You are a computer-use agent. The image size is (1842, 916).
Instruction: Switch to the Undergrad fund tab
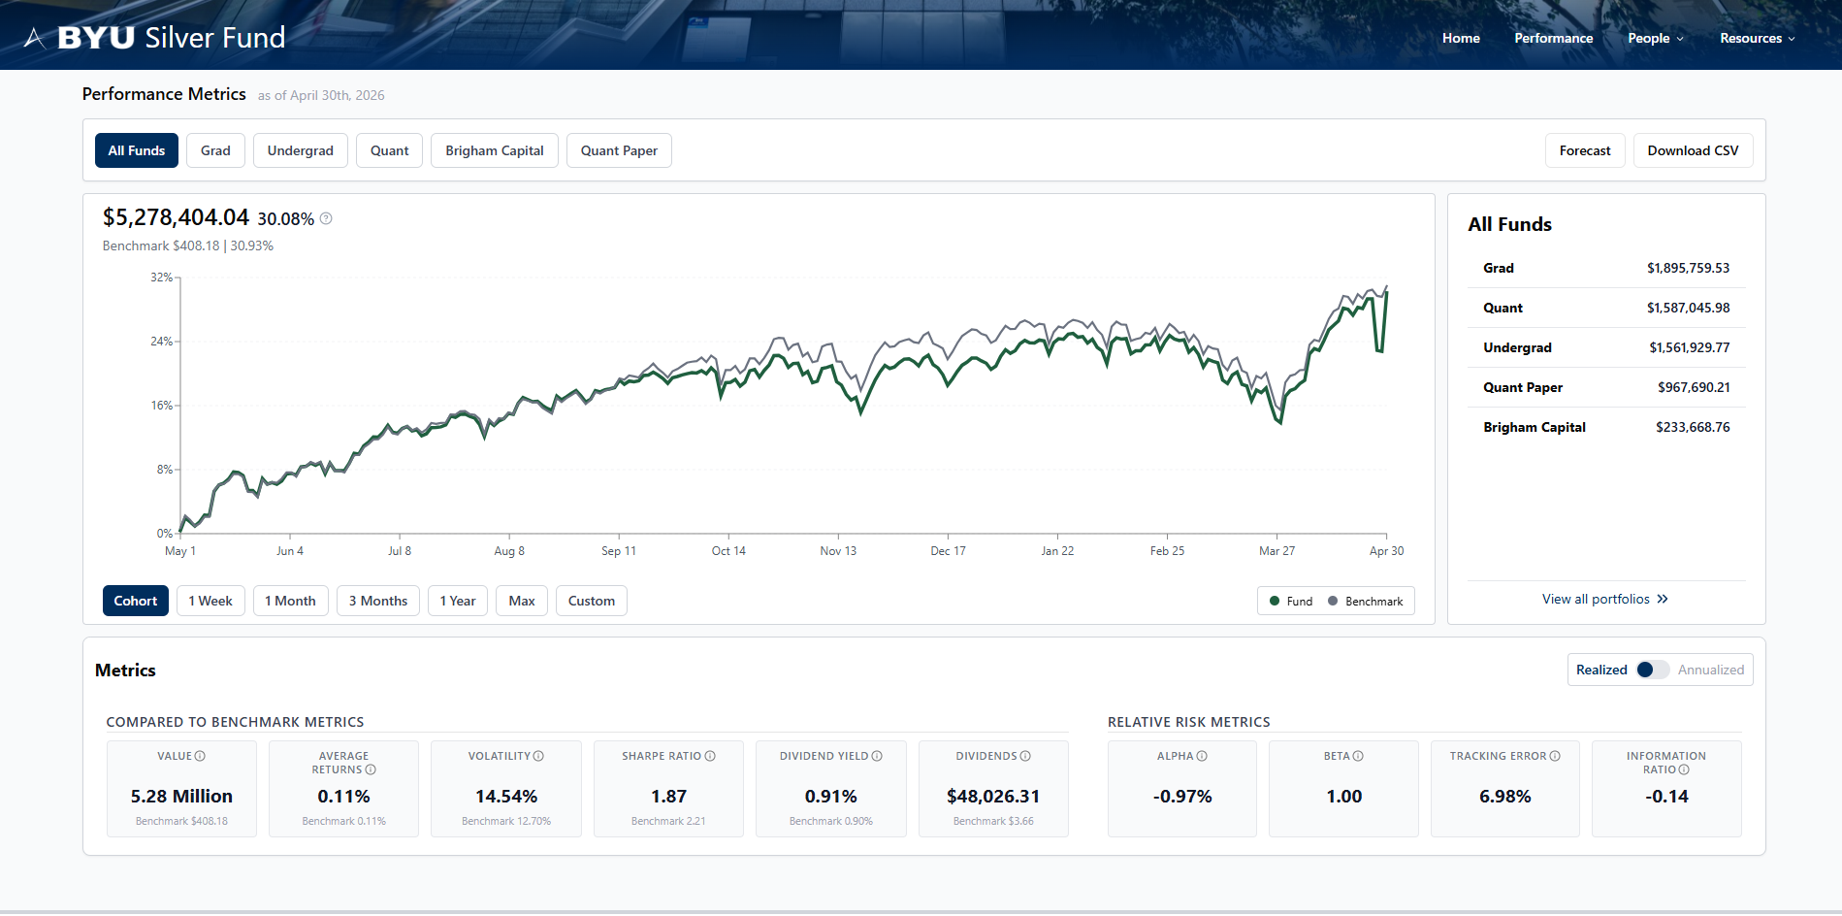301,150
